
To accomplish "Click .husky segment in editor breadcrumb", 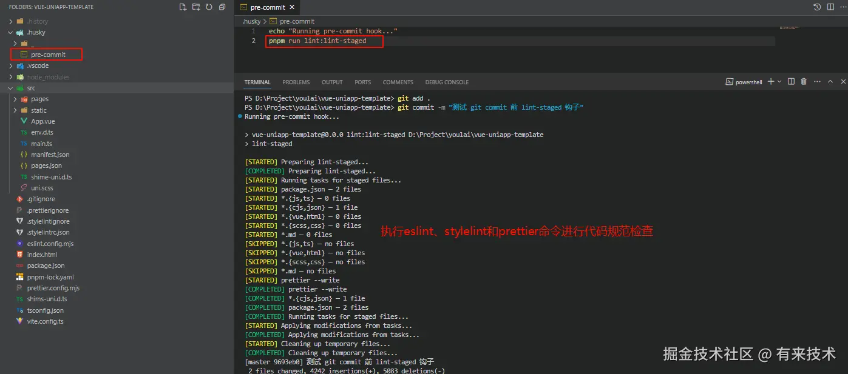I will click(251, 21).
